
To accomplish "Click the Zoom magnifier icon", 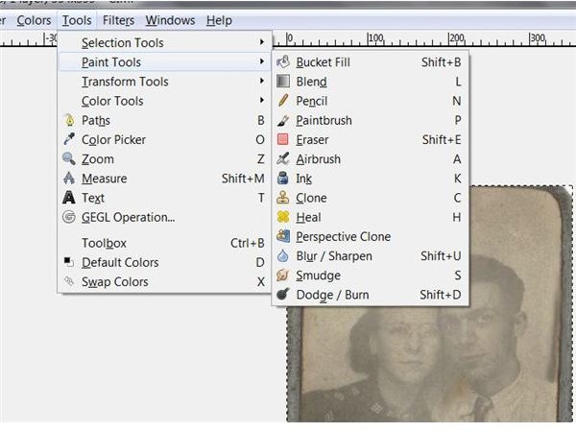I will click(69, 158).
